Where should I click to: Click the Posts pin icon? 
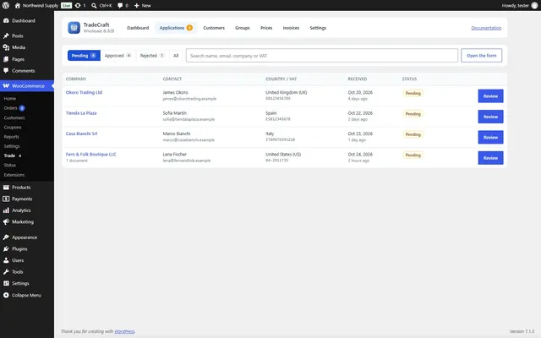click(6, 35)
